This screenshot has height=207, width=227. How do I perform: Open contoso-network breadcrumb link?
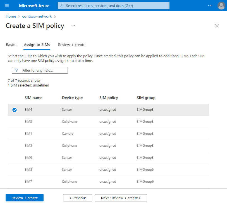37,16
